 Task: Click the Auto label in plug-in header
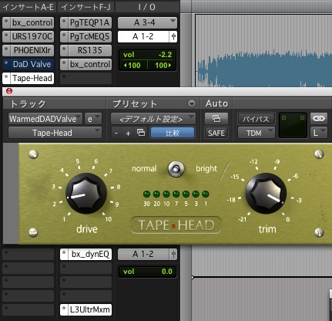(216, 103)
